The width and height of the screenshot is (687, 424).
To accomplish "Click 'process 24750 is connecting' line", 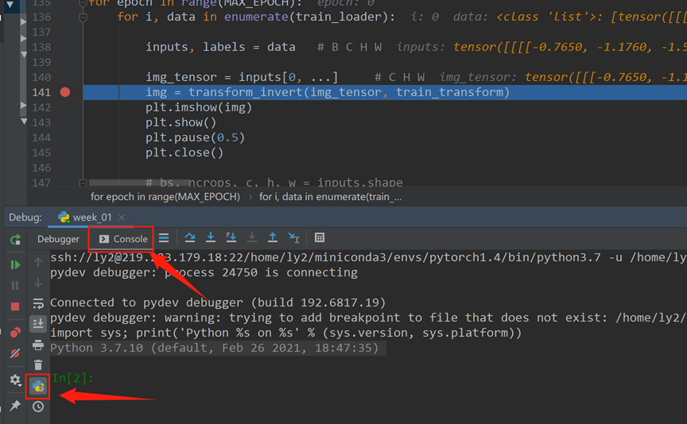I will pyautogui.click(x=262, y=272).
